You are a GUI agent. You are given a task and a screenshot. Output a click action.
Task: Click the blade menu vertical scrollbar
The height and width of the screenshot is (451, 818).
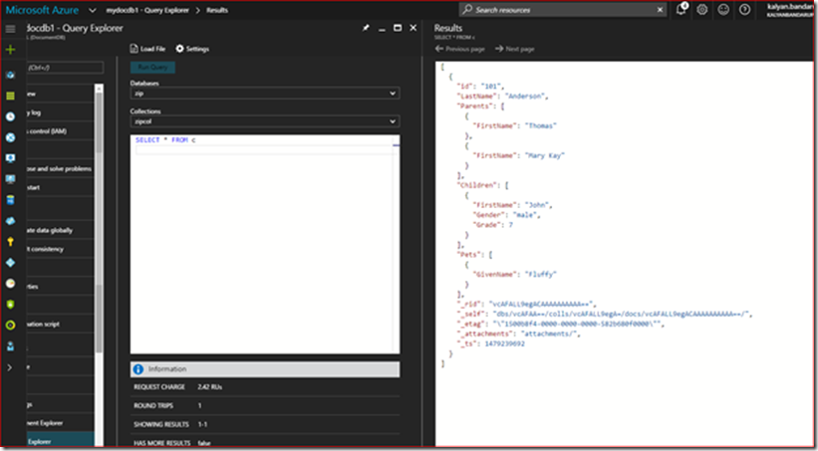pos(99,219)
